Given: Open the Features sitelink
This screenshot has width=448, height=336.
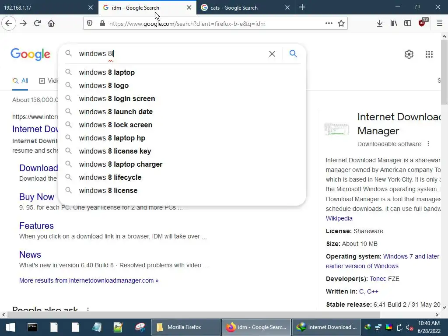Looking at the screenshot, I should (x=36, y=226).
